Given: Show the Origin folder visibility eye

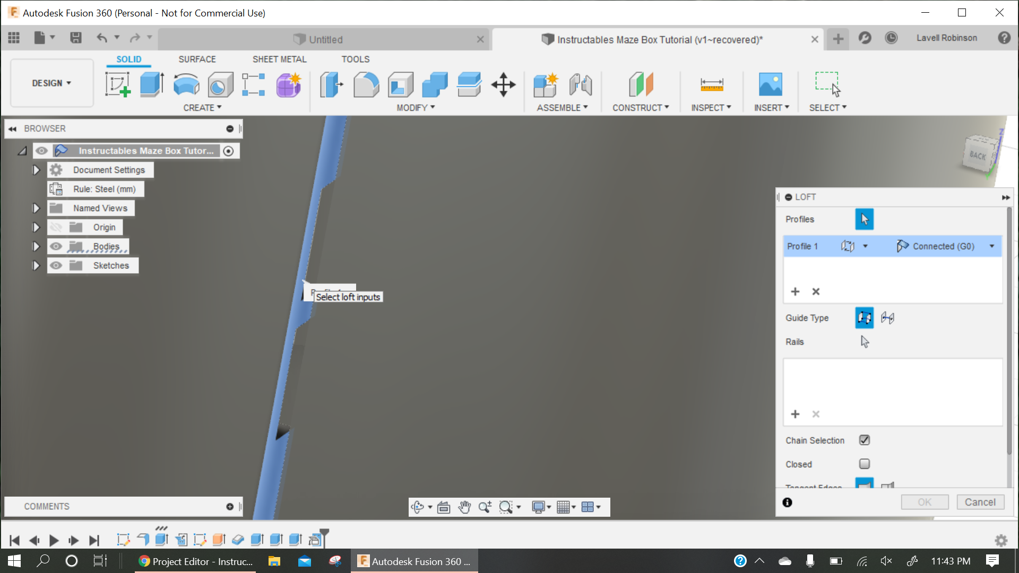Looking at the screenshot, I should (56, 227).
